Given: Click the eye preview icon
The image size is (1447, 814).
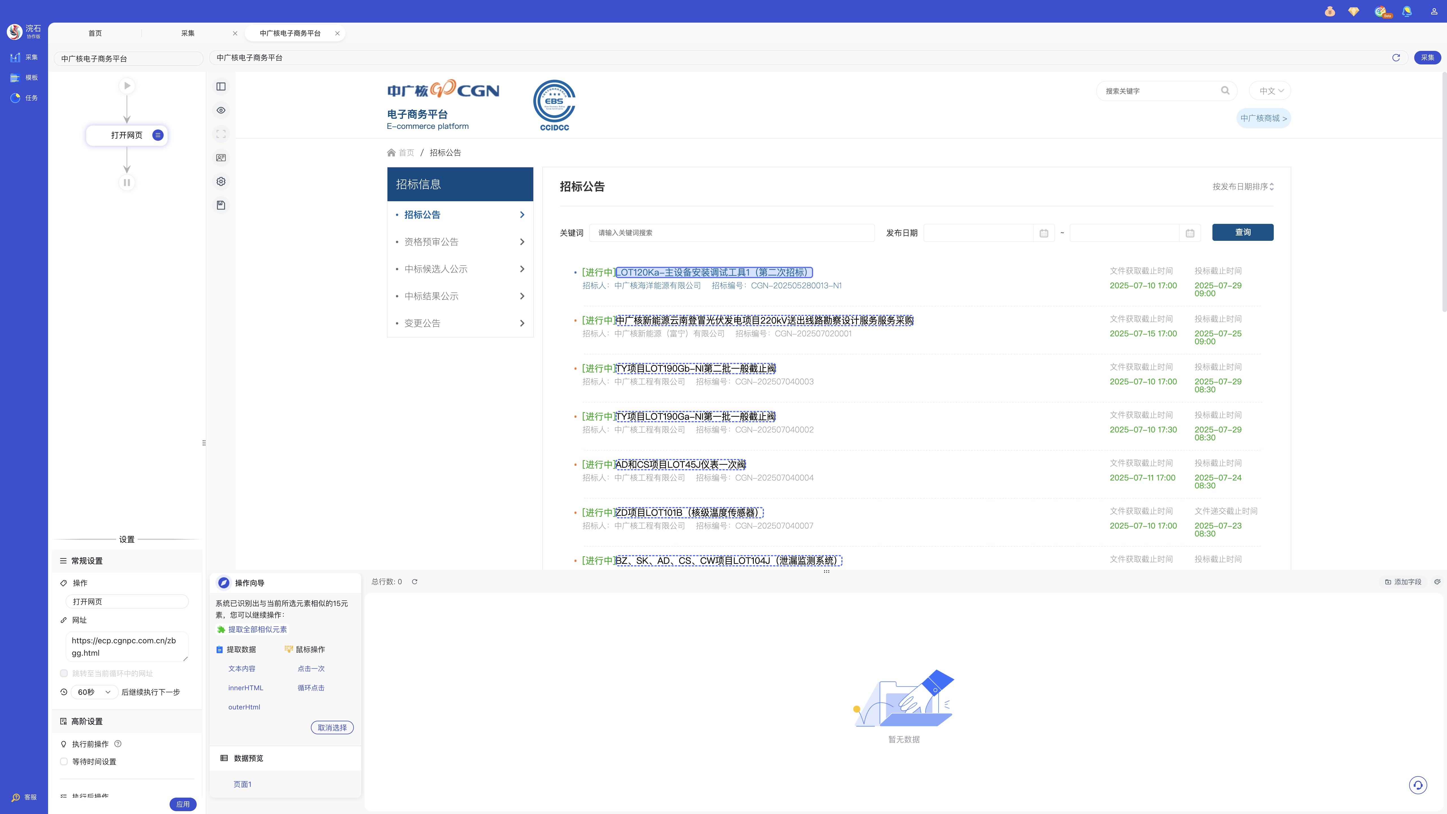Looking at the screenshot, I should coord(221,110).
